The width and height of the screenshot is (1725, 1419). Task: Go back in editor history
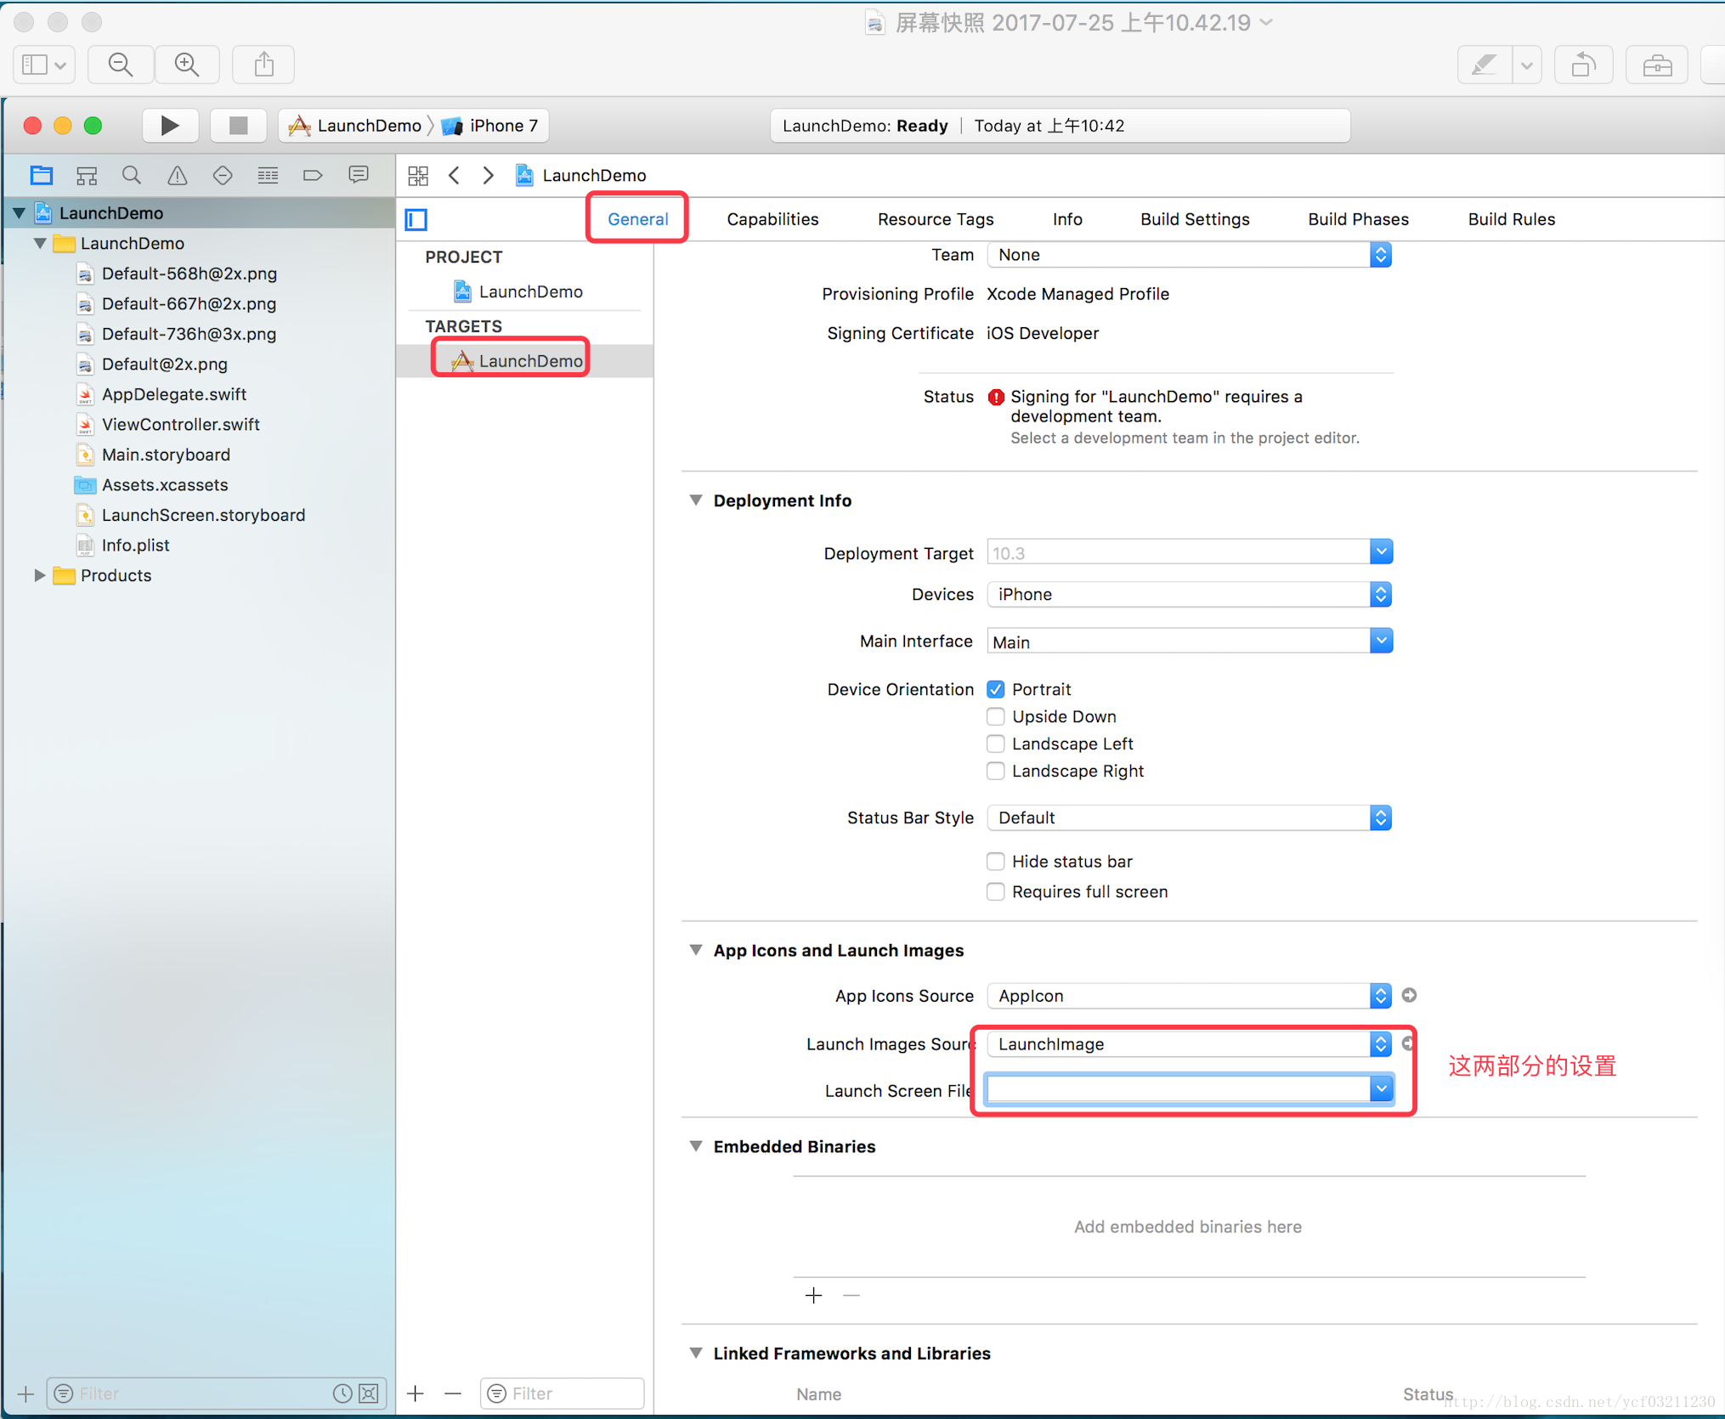(x=455, y=176)
